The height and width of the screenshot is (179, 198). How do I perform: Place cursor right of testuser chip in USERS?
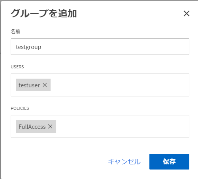pyautogui.click(x=119, y=85)
